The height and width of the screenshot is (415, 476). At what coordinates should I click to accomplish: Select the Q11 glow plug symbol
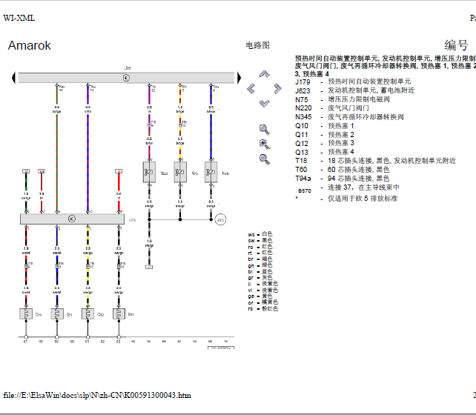tap(57, 314)
